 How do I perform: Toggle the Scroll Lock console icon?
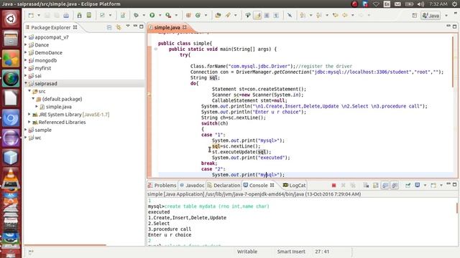[375, 185]
